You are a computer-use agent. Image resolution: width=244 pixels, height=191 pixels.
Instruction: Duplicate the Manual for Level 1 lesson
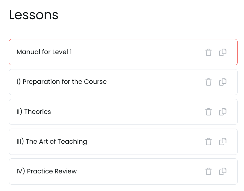pyautogui.click(x=223, y=52)
